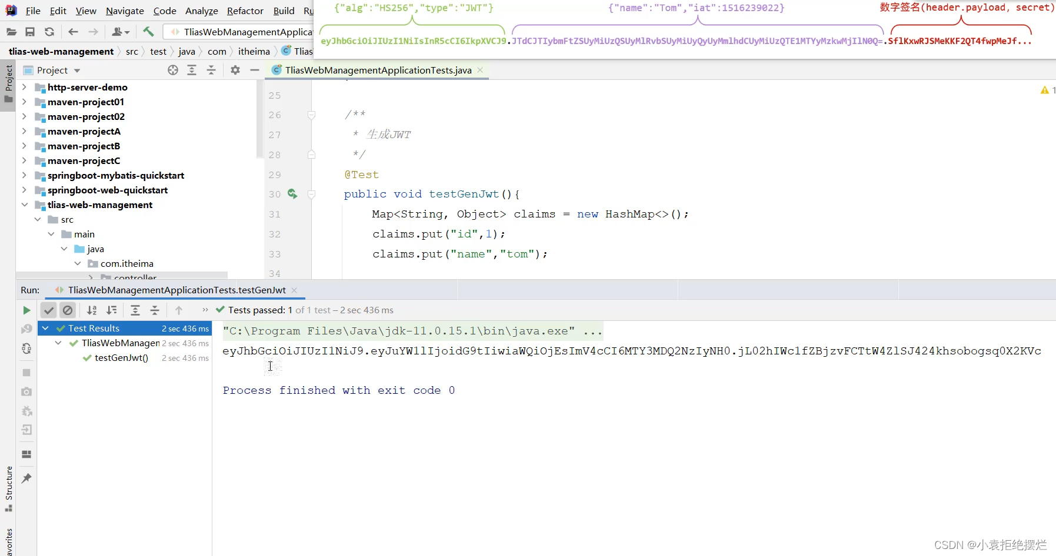Click the run test gutter icon on line 30
The width and height of the screenshot is (1056, 556).
point(292,193)
